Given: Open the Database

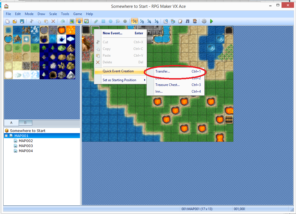Looking at the screenshot, I should click(x=165, y=21).
